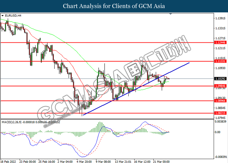Click the 25 Feb 16:00 time label

click(47, 162)
